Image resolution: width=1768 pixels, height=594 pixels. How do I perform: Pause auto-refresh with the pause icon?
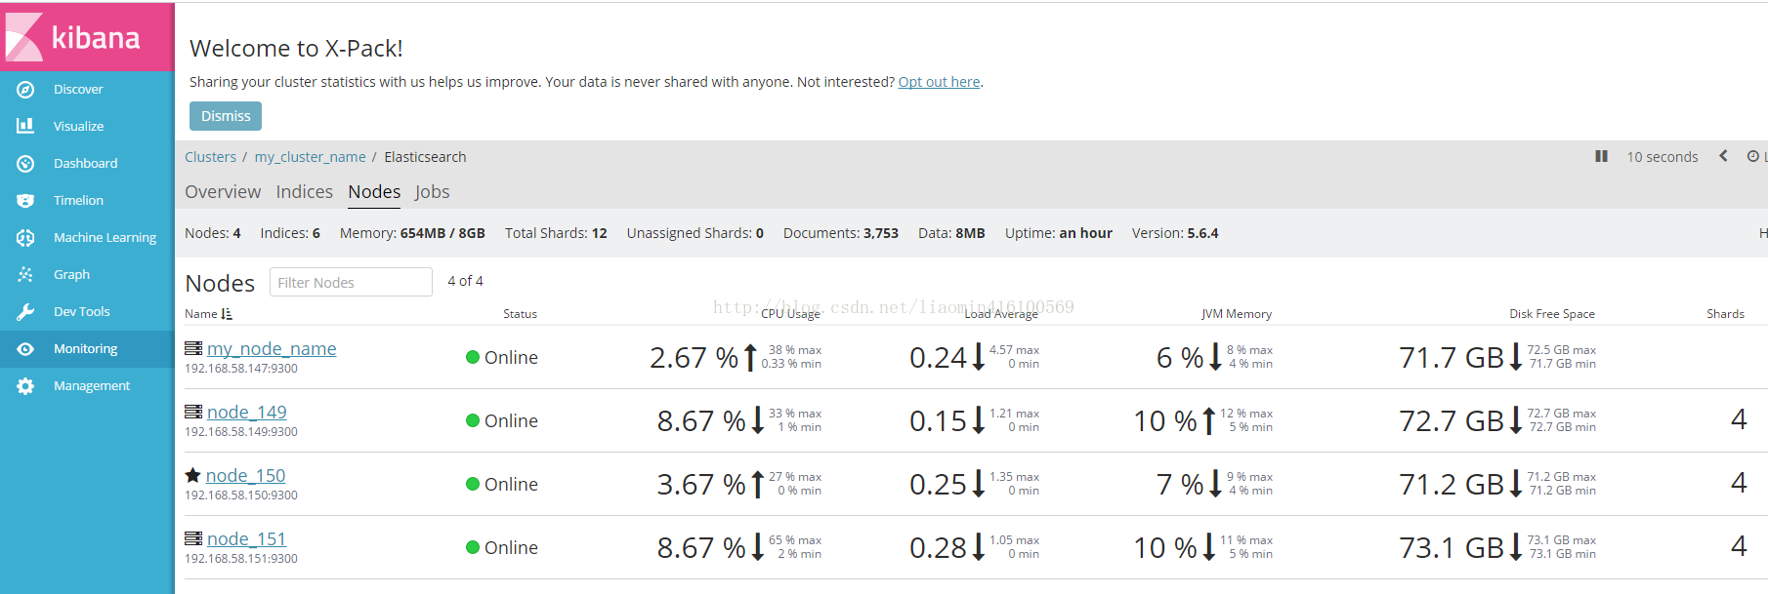(1601, 156)
